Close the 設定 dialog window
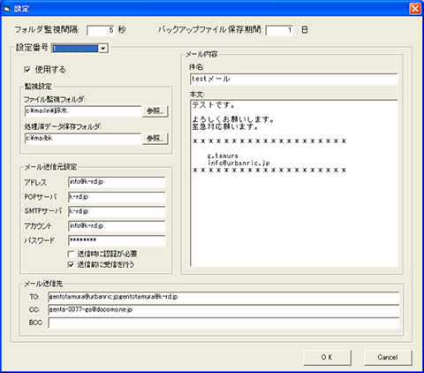The image size is (424, 373). pyautogui.click(x=415, y=9)
